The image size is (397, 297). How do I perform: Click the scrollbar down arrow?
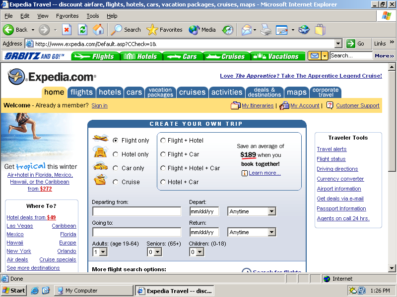point(392,268)
